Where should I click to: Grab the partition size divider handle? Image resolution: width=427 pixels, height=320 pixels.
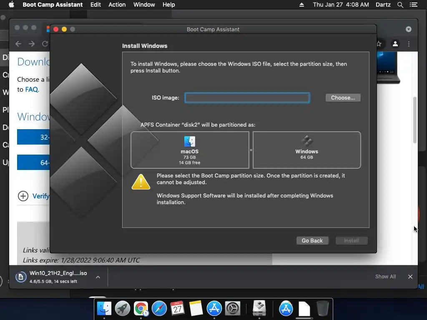(x=251, y=150)
